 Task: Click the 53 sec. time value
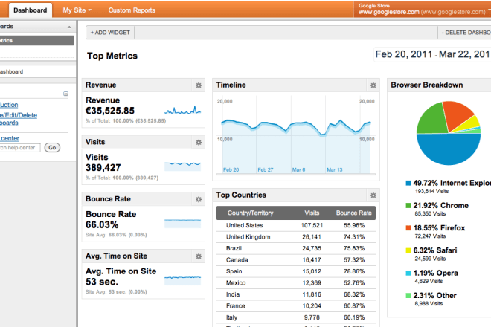tap(102, 282)
